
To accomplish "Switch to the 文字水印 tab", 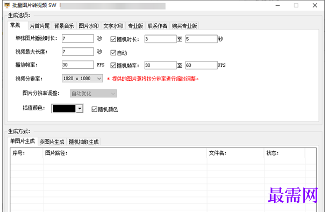I will (x=113, y=26).
